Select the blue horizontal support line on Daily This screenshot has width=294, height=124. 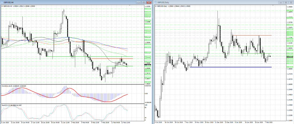tap(230, 67)
